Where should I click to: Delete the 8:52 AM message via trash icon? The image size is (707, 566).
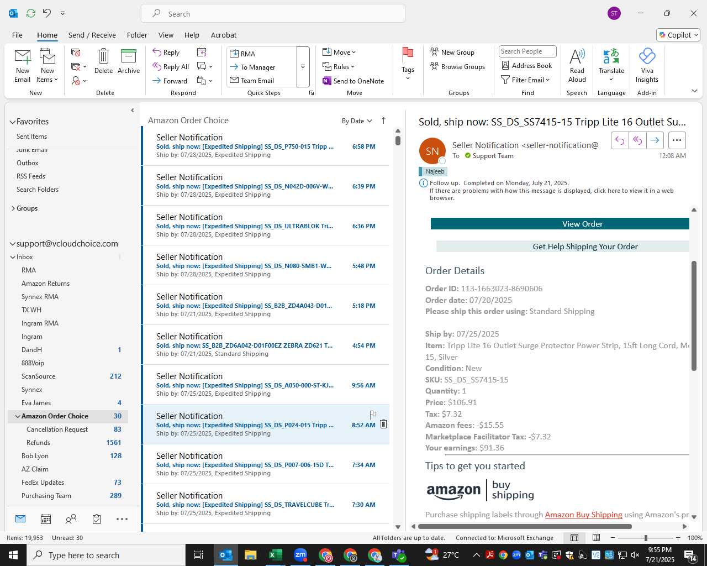[383, 424]
